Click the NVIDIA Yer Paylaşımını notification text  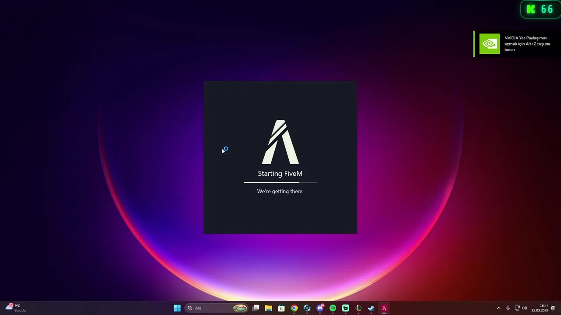(x=527, y=44)
